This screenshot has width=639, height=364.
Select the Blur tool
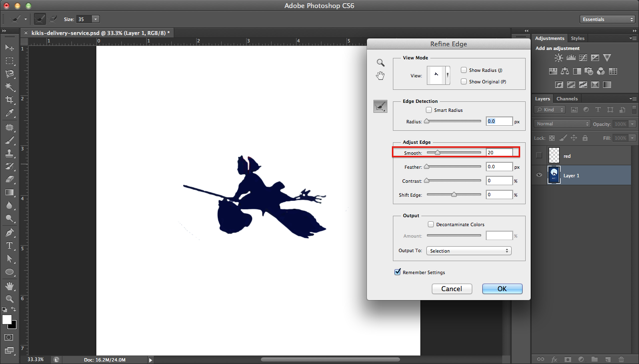9,205
